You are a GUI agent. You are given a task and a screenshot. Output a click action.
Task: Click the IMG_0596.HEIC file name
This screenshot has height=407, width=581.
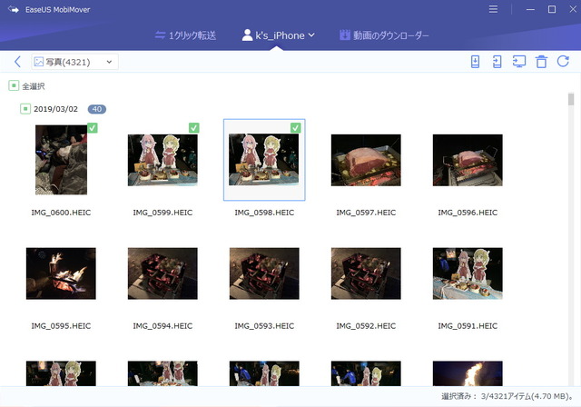click(468, 213)
